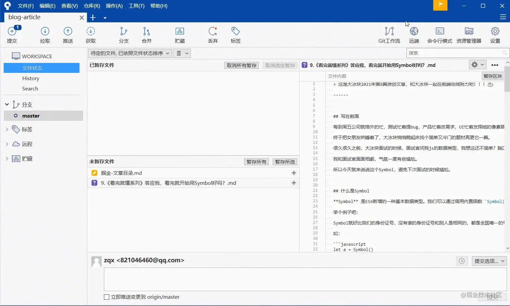Select 文件状态 in the workspace sidebar
Screen dimensions: 510x306
(x=42, y=68)
